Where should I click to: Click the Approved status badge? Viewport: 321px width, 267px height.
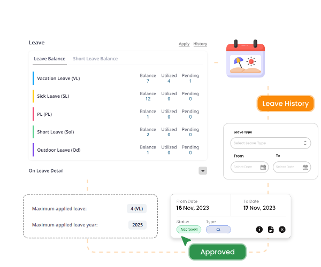pos(188,229)
